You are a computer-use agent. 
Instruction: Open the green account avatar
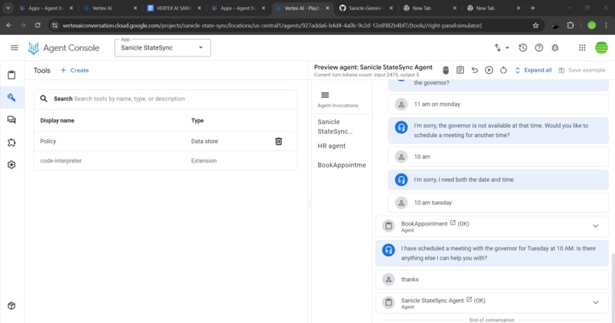click(601, 48)
